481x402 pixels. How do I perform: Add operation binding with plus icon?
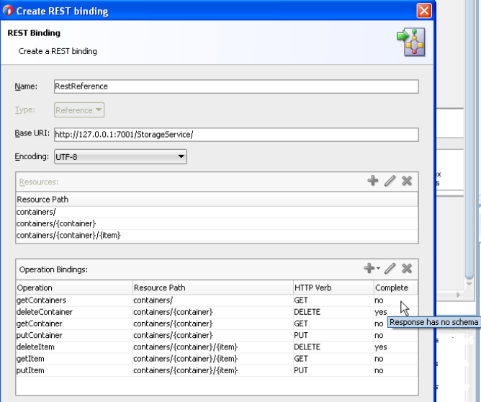(x=369, y=268)
